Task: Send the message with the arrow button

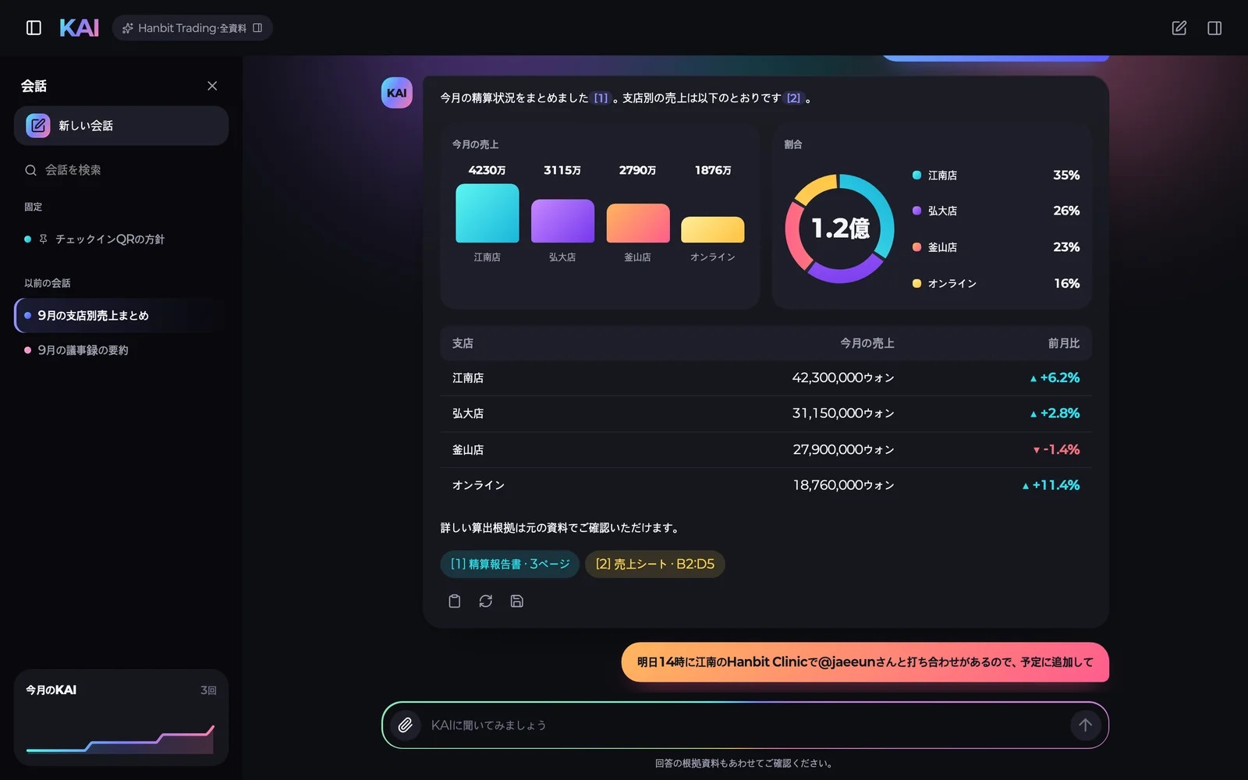Action: click(1085, 725)
